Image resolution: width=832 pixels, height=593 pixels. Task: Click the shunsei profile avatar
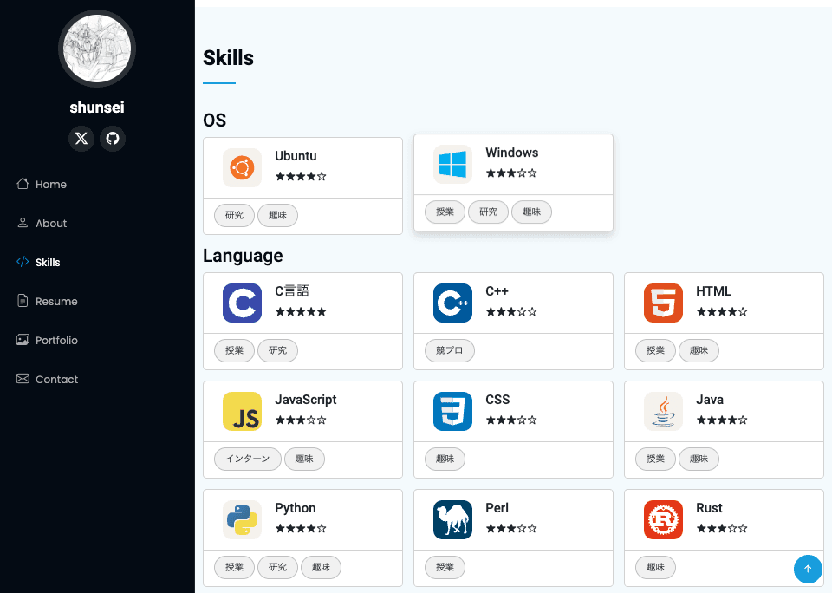coord(97,49)
